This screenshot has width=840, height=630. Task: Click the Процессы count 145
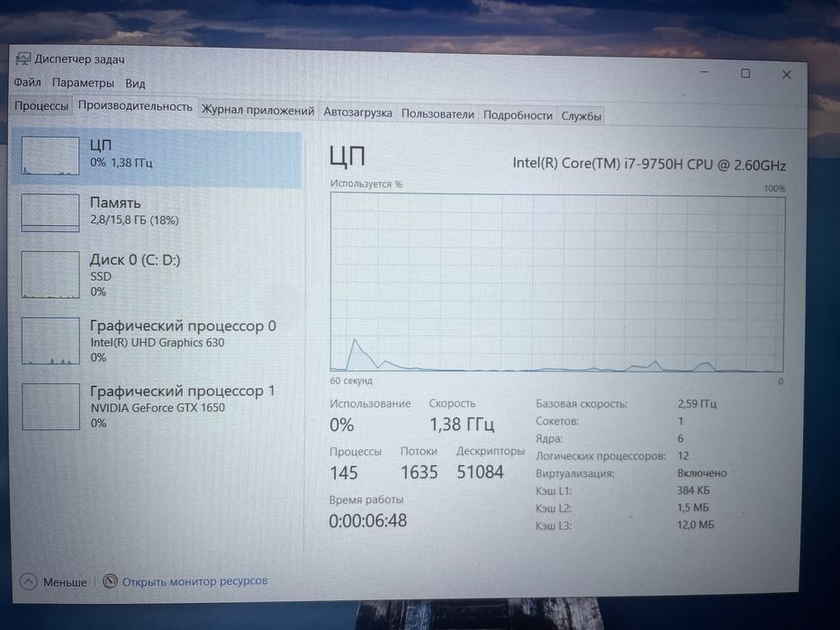click(343, 472)
